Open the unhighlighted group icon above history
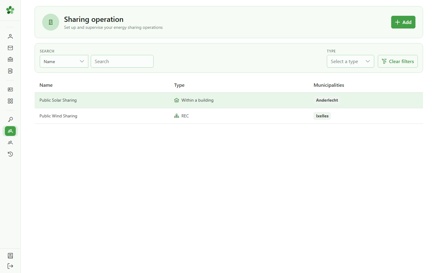Viewport: 437px width, 273px height. (x=10, y=143)
